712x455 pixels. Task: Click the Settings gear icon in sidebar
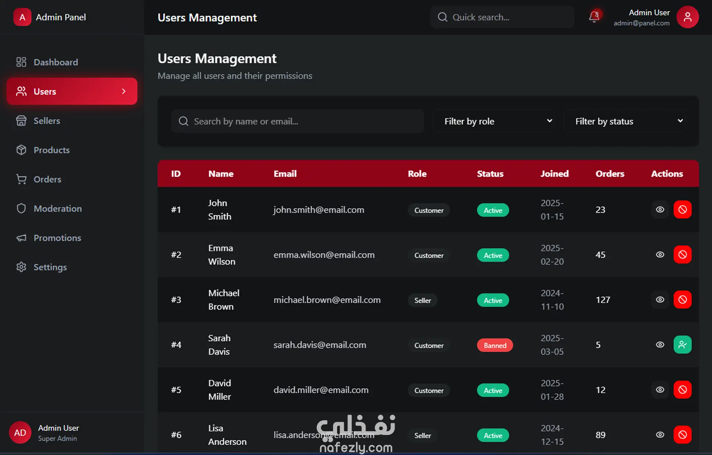click(21, 267)
